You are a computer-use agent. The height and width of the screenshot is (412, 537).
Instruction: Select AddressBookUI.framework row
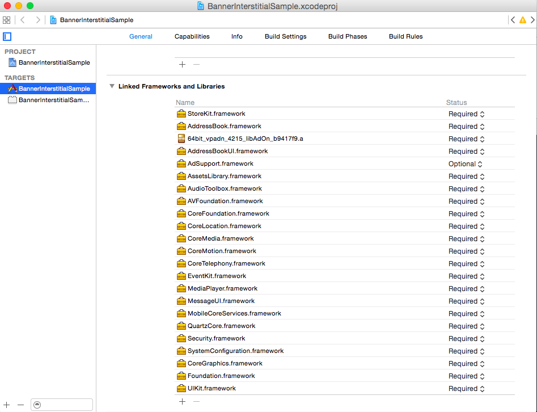tap(345, 151)
